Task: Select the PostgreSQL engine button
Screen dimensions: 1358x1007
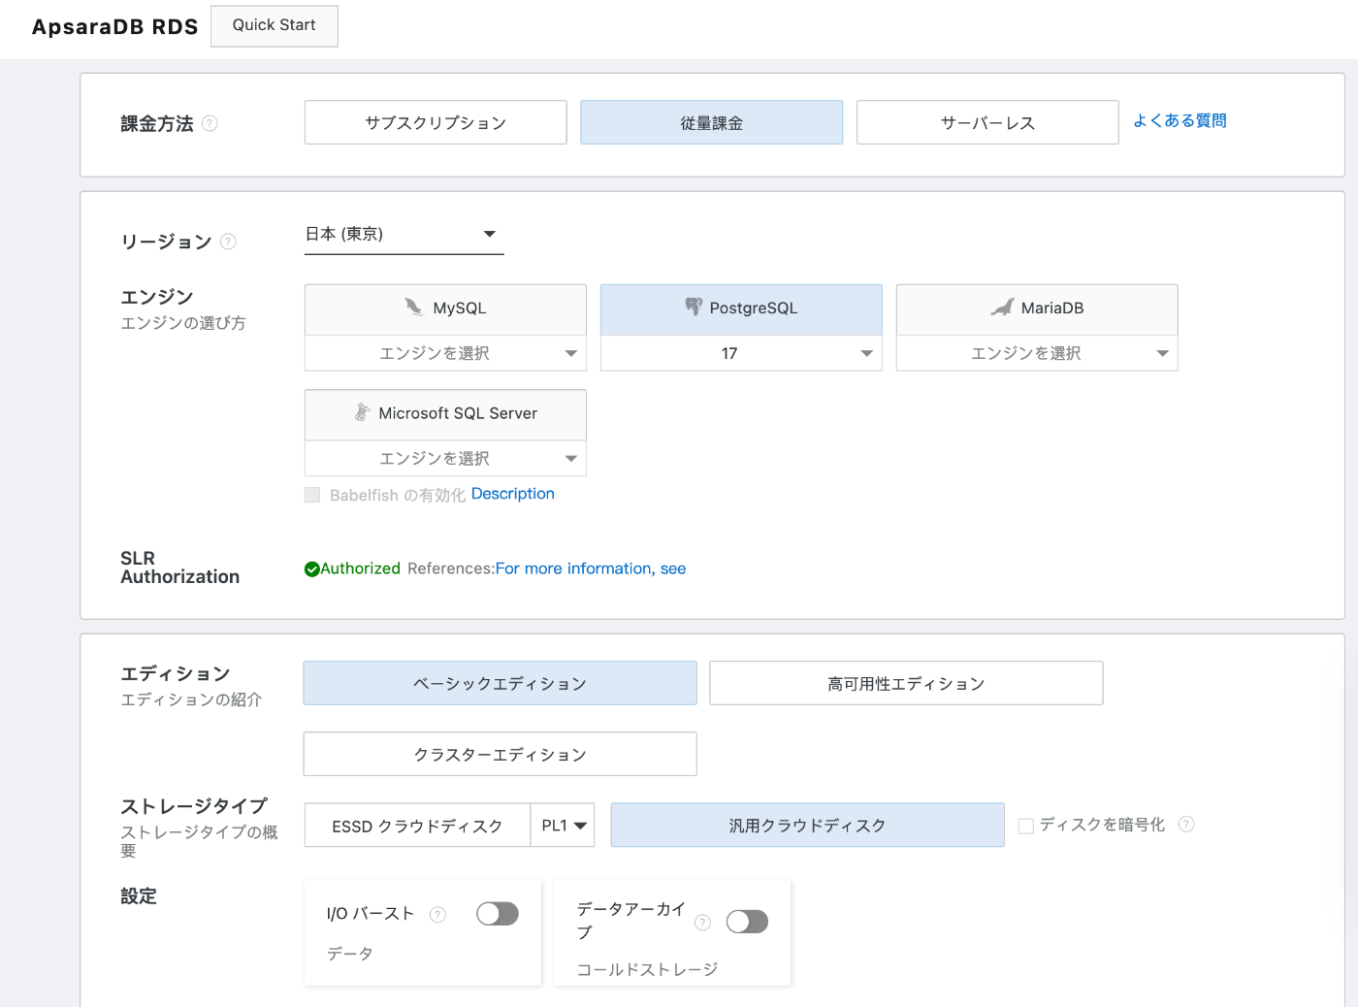Action: click(x=741, y=309)
